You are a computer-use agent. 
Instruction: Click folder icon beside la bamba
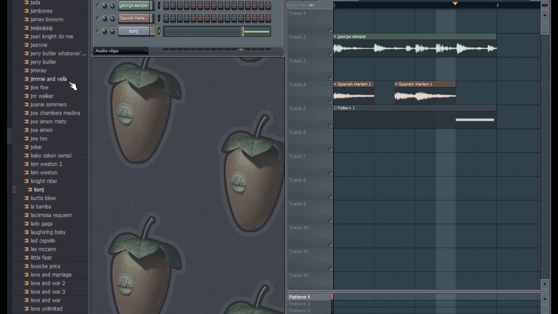[x=27, y=206]
